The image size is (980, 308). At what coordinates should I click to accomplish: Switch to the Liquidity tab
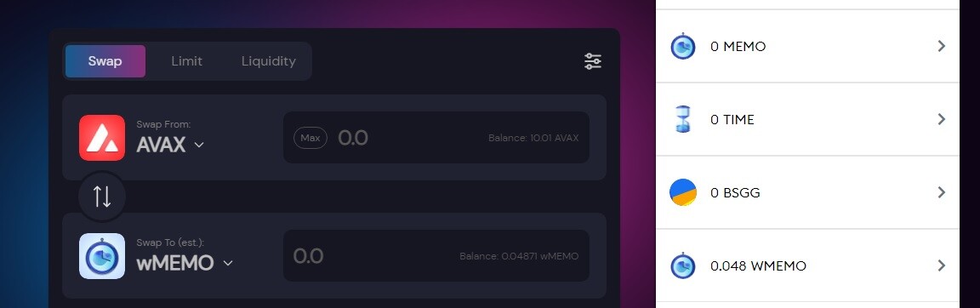(269, 61)
